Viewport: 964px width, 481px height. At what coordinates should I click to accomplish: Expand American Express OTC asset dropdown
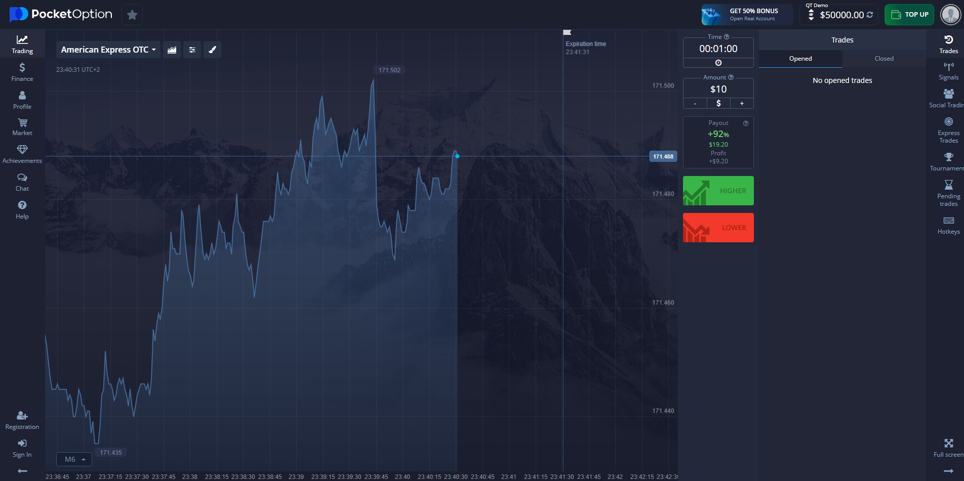[108, 50]
